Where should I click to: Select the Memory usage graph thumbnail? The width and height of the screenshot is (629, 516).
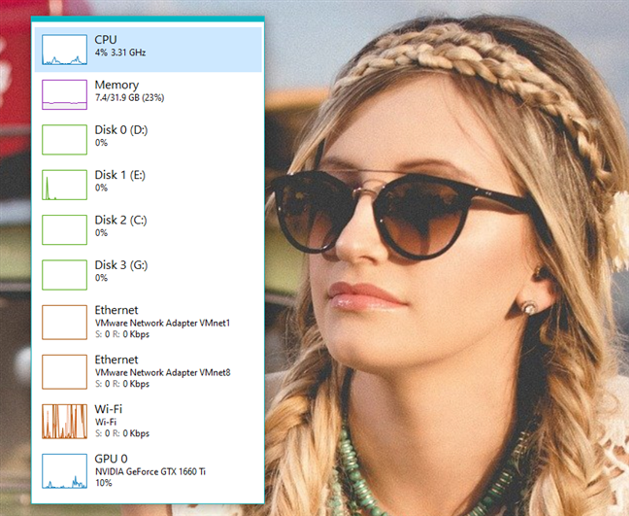65,94
